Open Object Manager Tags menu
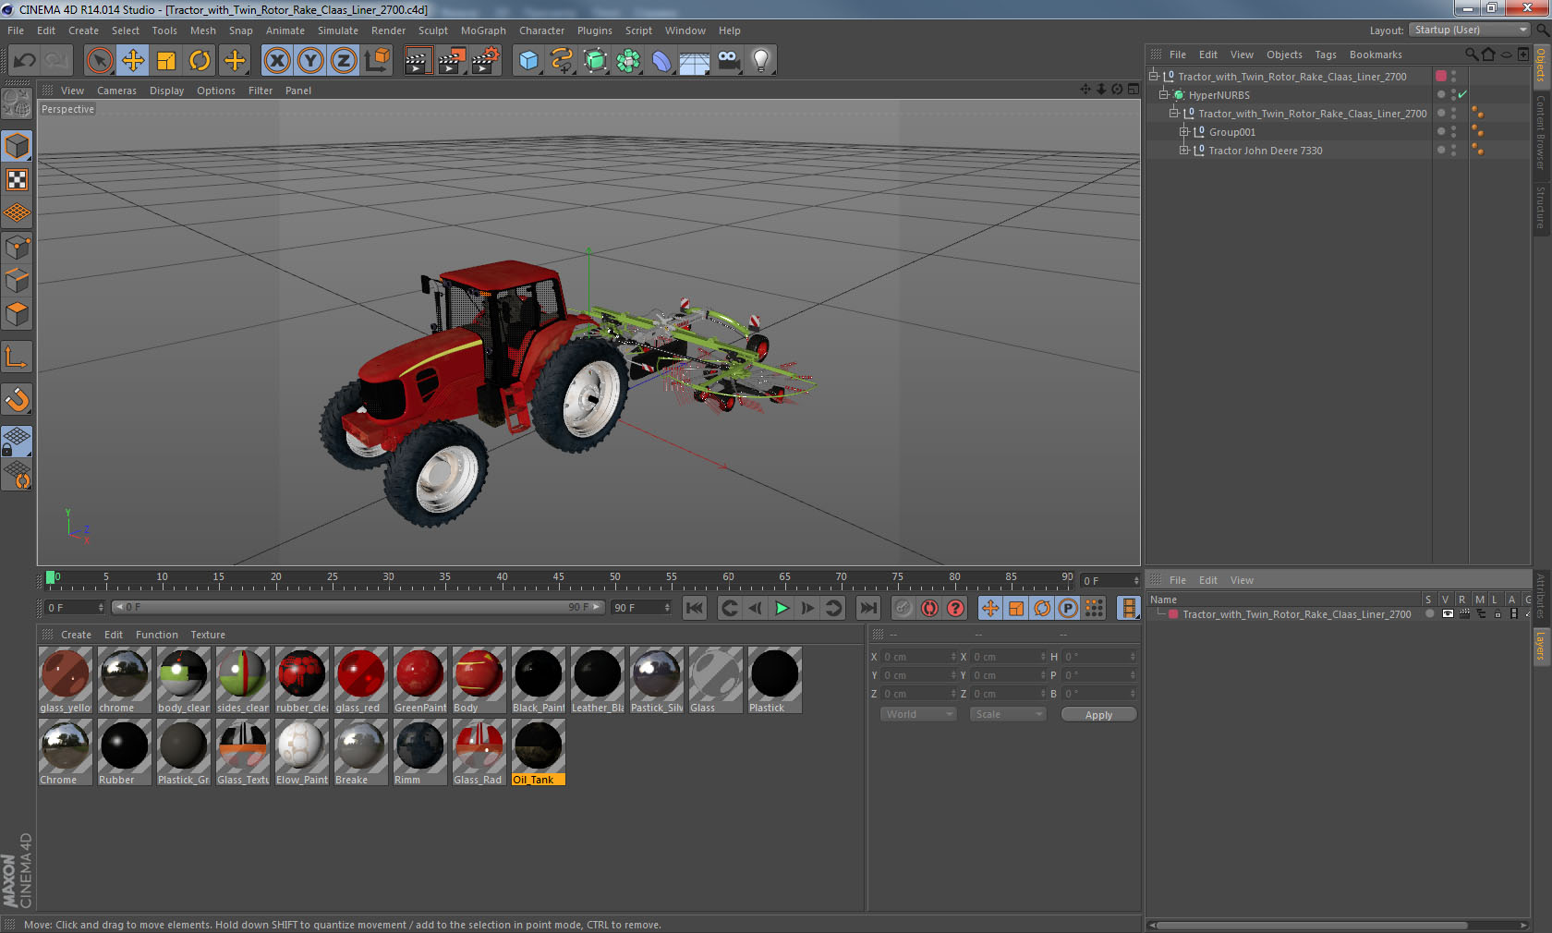Image resolution: width=1552 pixels, height=933 pixels. pyautogui.click(x=1326, y=55)
